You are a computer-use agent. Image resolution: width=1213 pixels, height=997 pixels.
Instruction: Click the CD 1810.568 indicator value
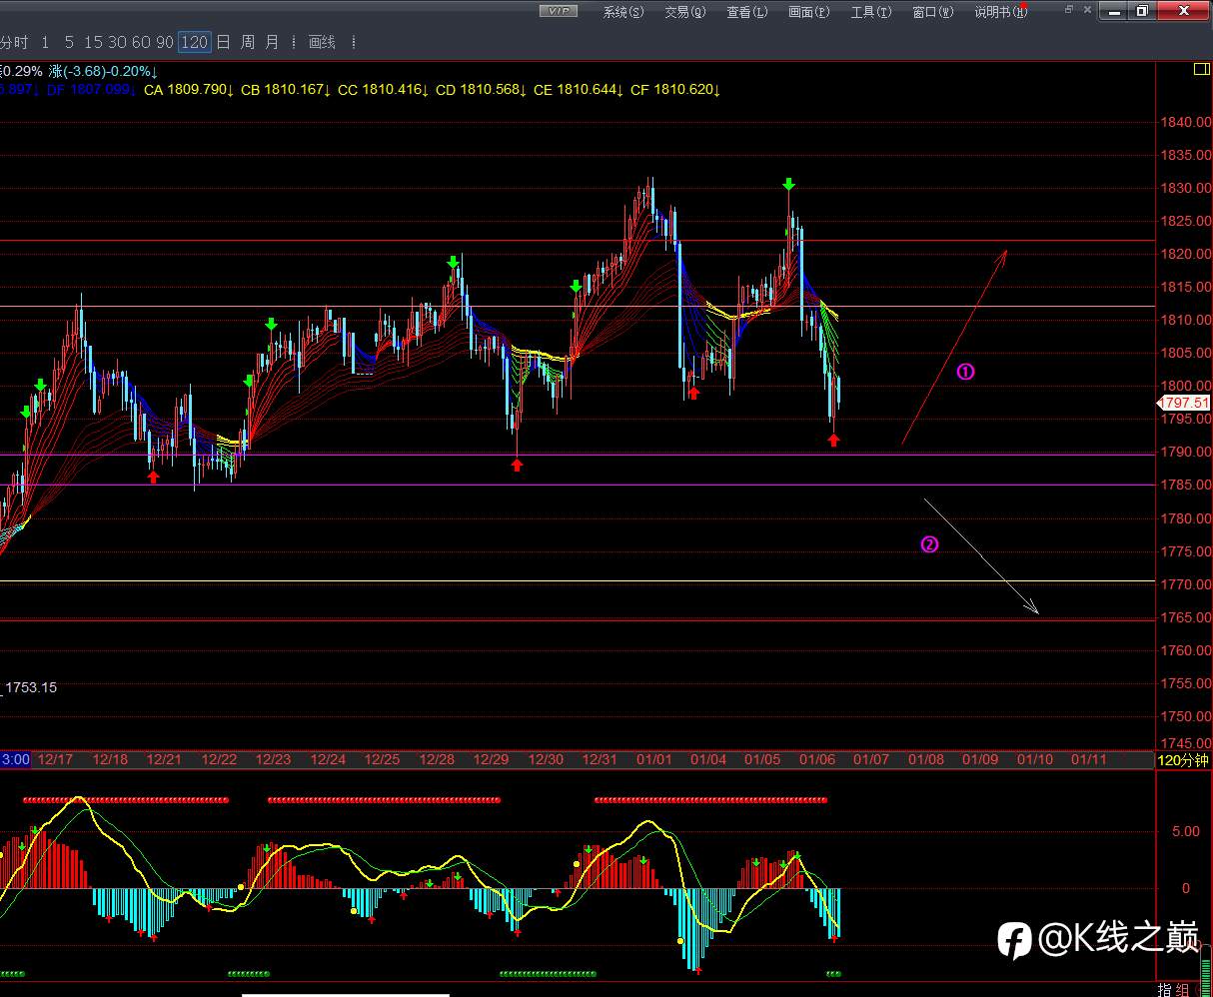point(482,90)
